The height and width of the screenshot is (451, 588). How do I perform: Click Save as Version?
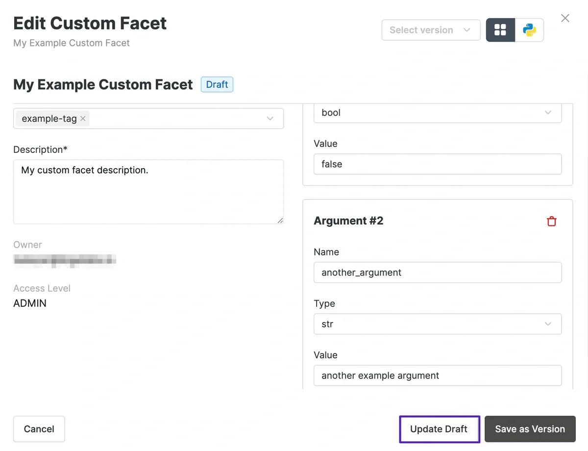530,429
